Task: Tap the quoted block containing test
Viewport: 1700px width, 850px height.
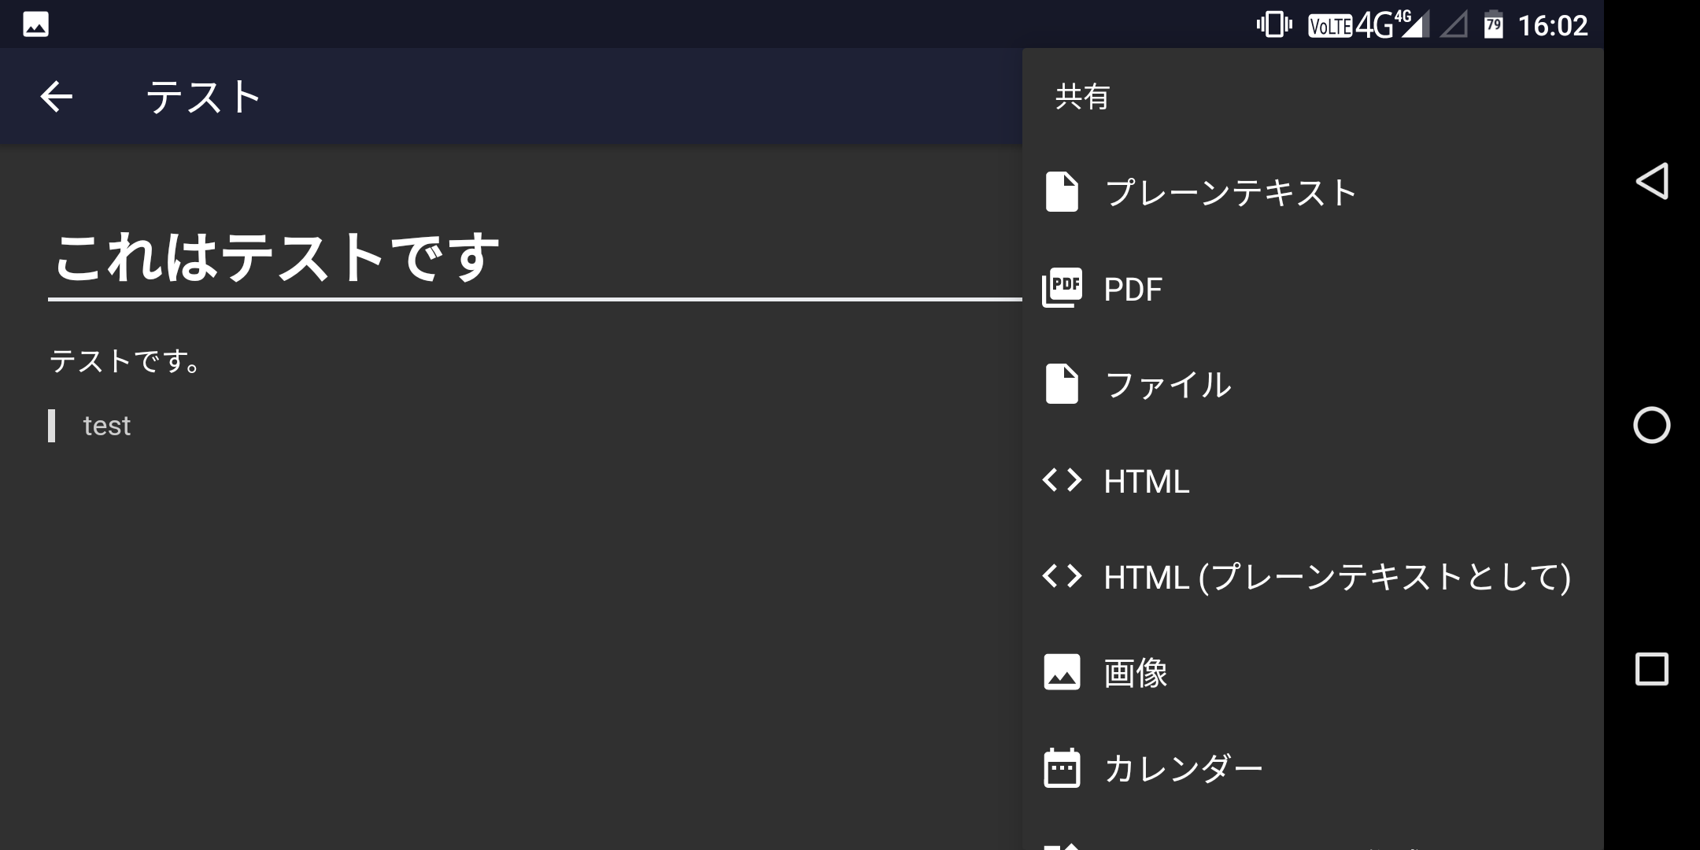Action: [x=107, y=426]
